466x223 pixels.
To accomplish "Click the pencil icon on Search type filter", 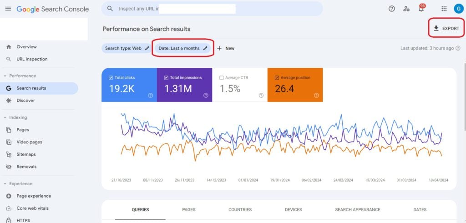I will [147, 48].
